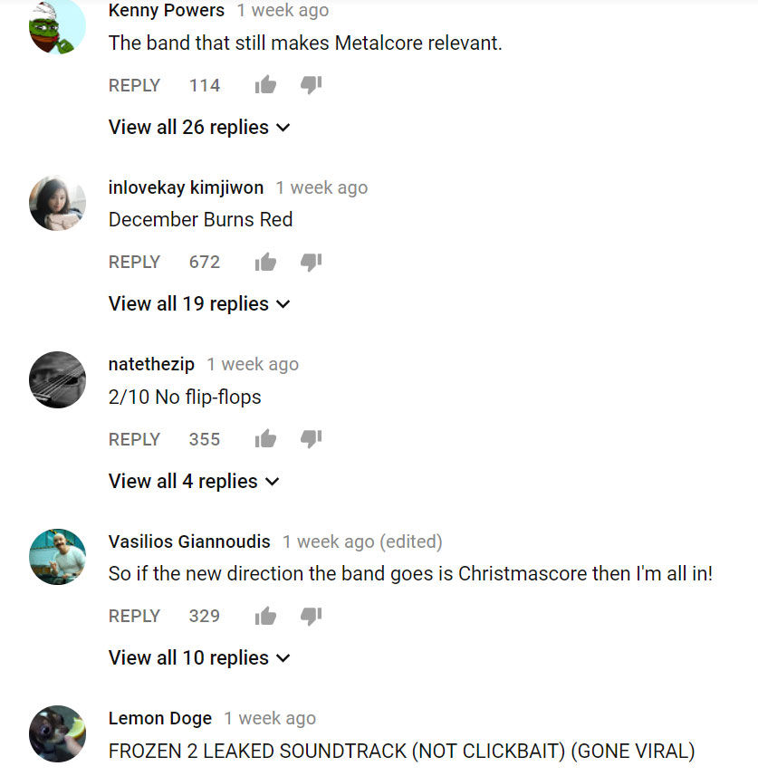Reply to Vasilios Giannoudis' comment
The height and width of the screenshot is (776, 758).
[134, 616]
